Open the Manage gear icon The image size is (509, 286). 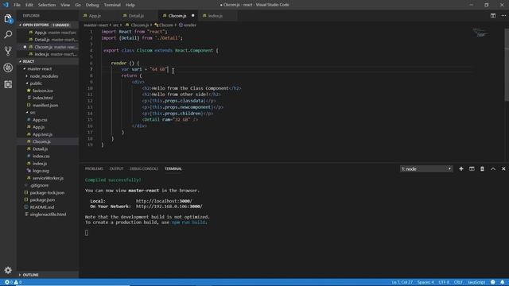(8, 270)
